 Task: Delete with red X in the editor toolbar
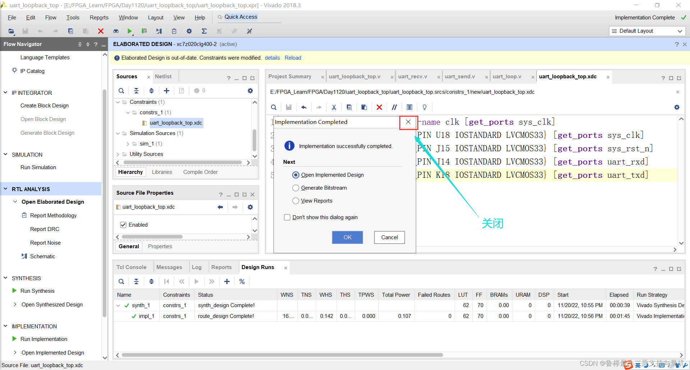coord(379,107)
